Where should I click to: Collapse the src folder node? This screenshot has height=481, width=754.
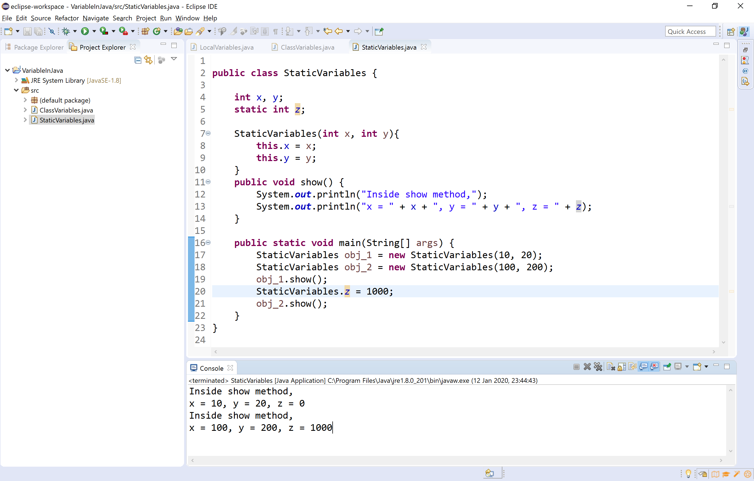[16, 90]
